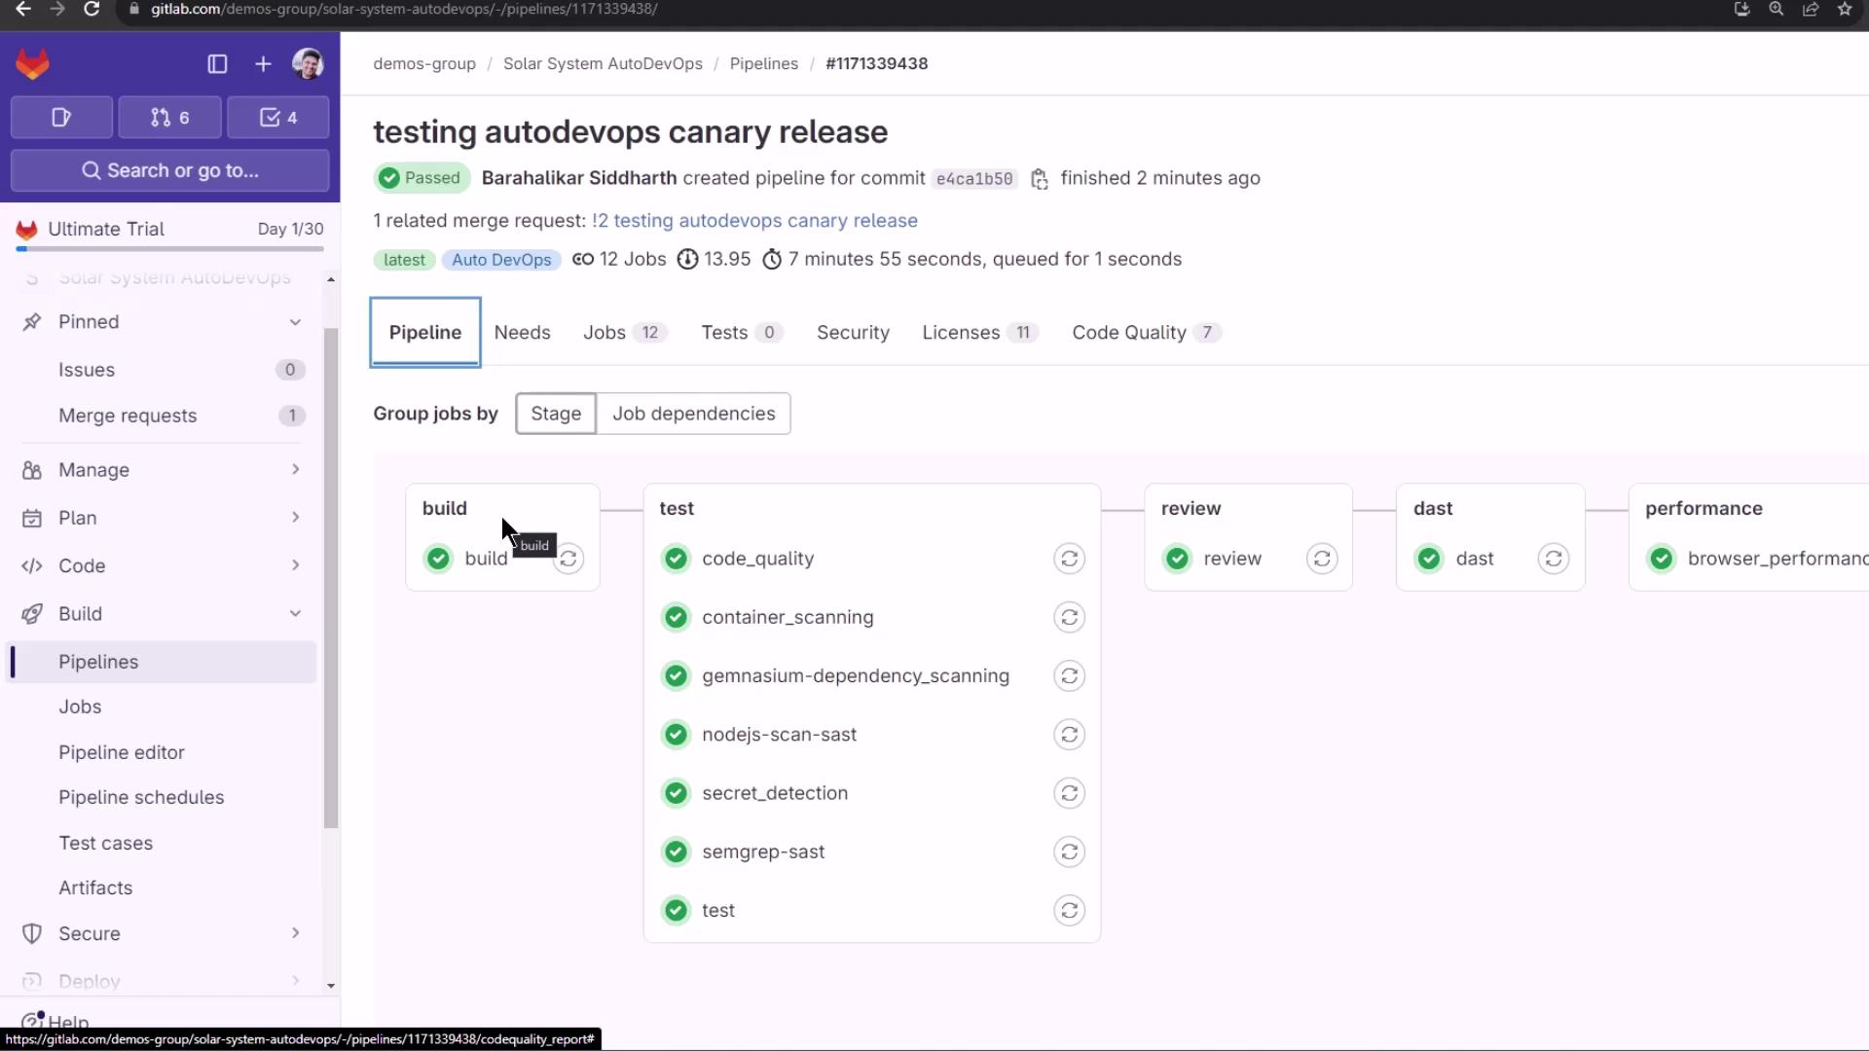This screenshot has width=1869, height=1051.
Task: Retry the secret_detection job
Action: (x=1069, y=793)
